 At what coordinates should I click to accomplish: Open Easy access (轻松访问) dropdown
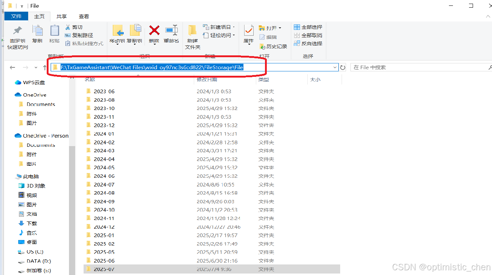pyautogui.click(x=219, y=35)
